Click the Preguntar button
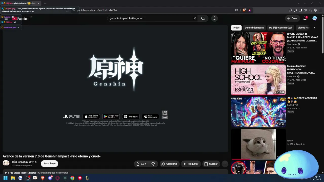The width and height of the screenshot is (324, 182). click(191, 164)
